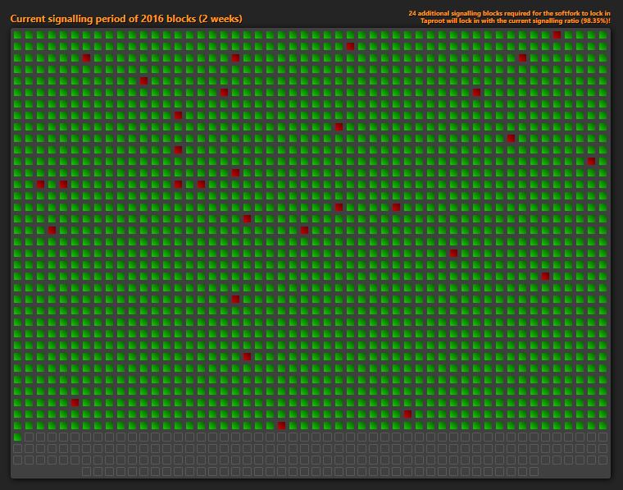Viewport: 623px width, 490px height.
Task: Click the rightmost red non-signalling block
Action: [591, 162]
